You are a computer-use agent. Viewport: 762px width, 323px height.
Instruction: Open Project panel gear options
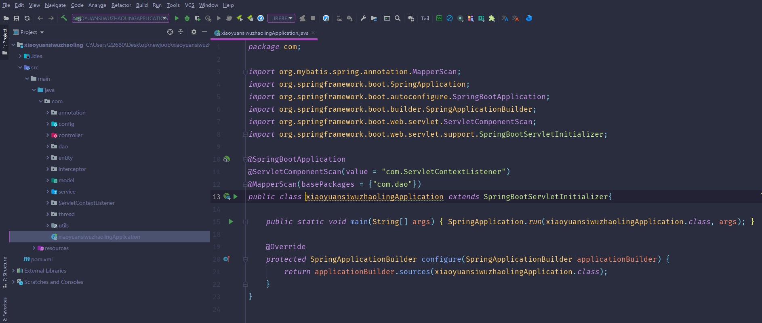pyautogui.click(x=194, y=32)
